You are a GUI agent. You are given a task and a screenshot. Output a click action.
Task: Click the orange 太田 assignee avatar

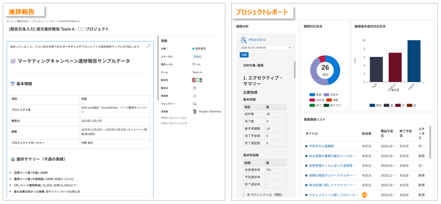click(364, 195)
